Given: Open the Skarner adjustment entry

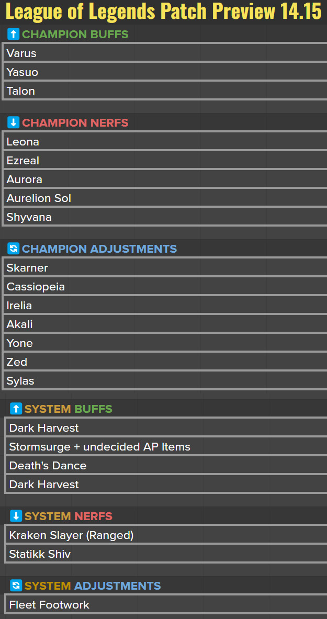Looking at the screenshot, I should coord(165,268).
